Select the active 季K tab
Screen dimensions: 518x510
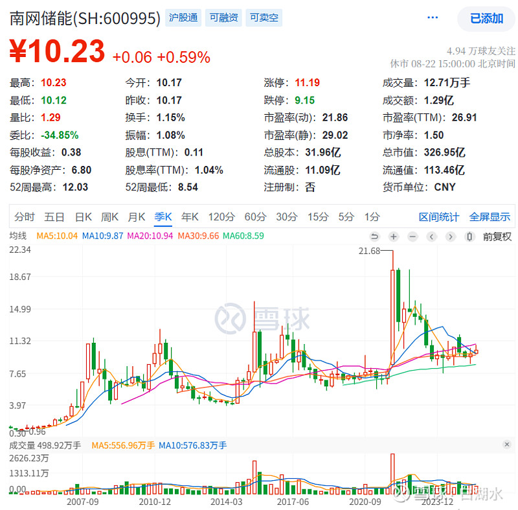tap(163, 217)
